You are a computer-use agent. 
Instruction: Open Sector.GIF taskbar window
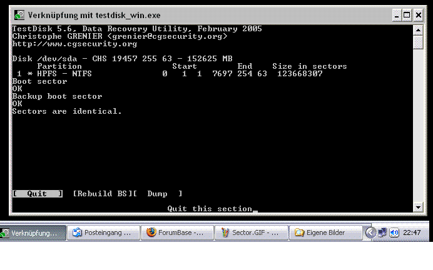pyautogui.click(x=251, y=232)
